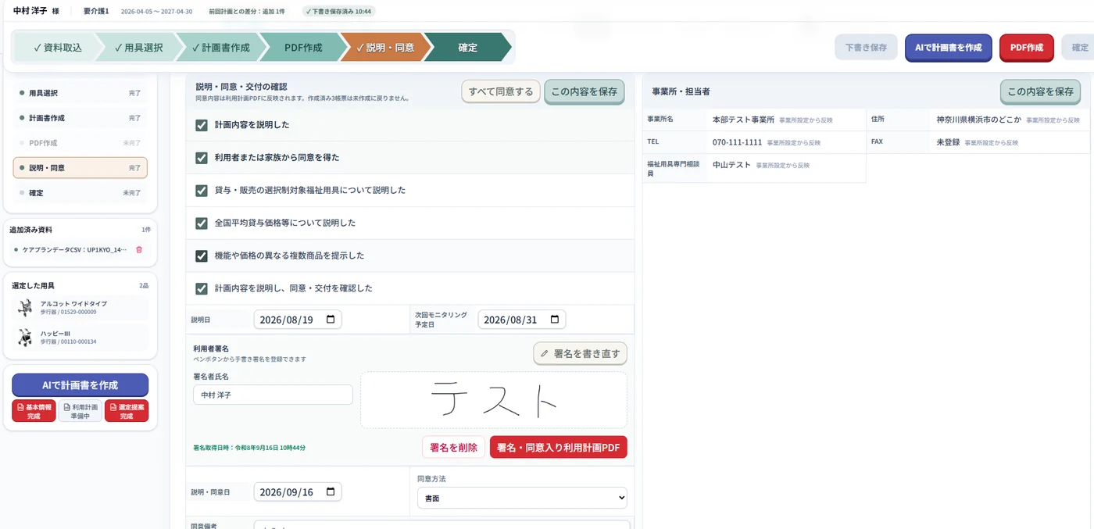
Task: Go to the 用具選択 step in progress bar
Action: point(138,48)
